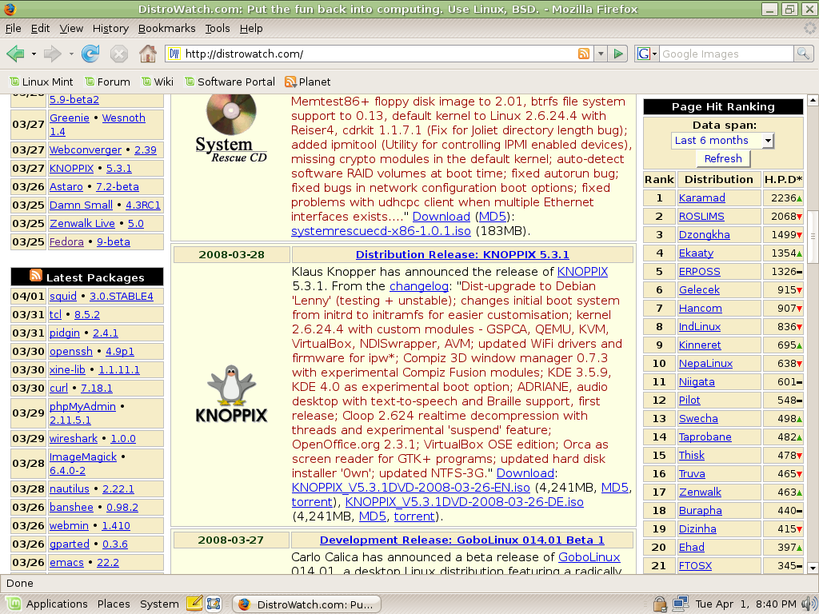Click the squid package link
Viewport: 819px width, 614px height.
click(x=63, y=296)
